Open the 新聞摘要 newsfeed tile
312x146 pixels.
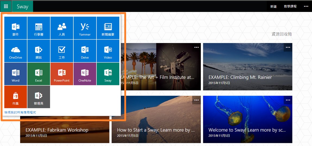108,28
